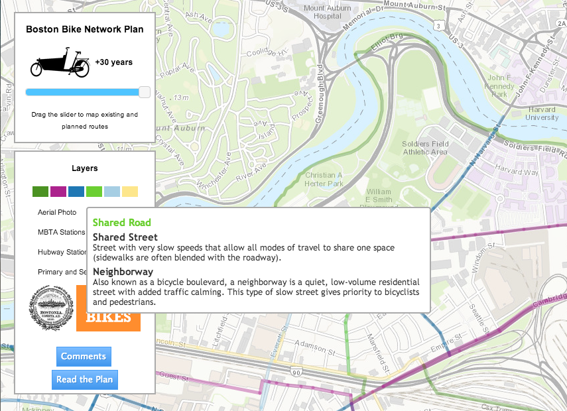Screen dimensions: 567x411
Task: Click the blue timeline slider track
Action: pyautogui.click(x=82, y=92)
